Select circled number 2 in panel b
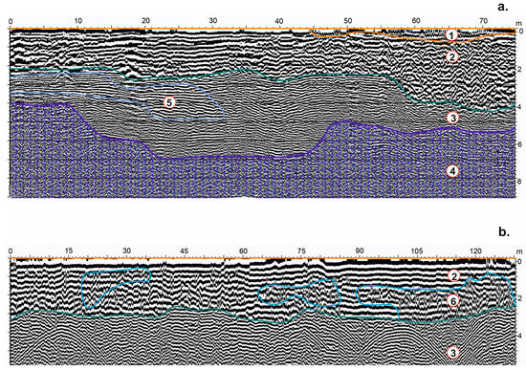This screenshot has height=370, width=526. click(x=454, y=276)
